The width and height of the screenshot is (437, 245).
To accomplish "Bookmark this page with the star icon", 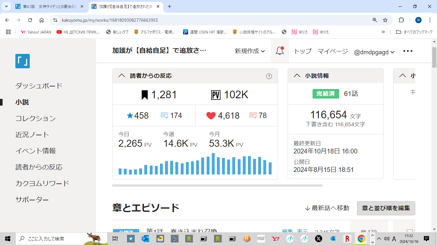I will (x=385, y=20).
